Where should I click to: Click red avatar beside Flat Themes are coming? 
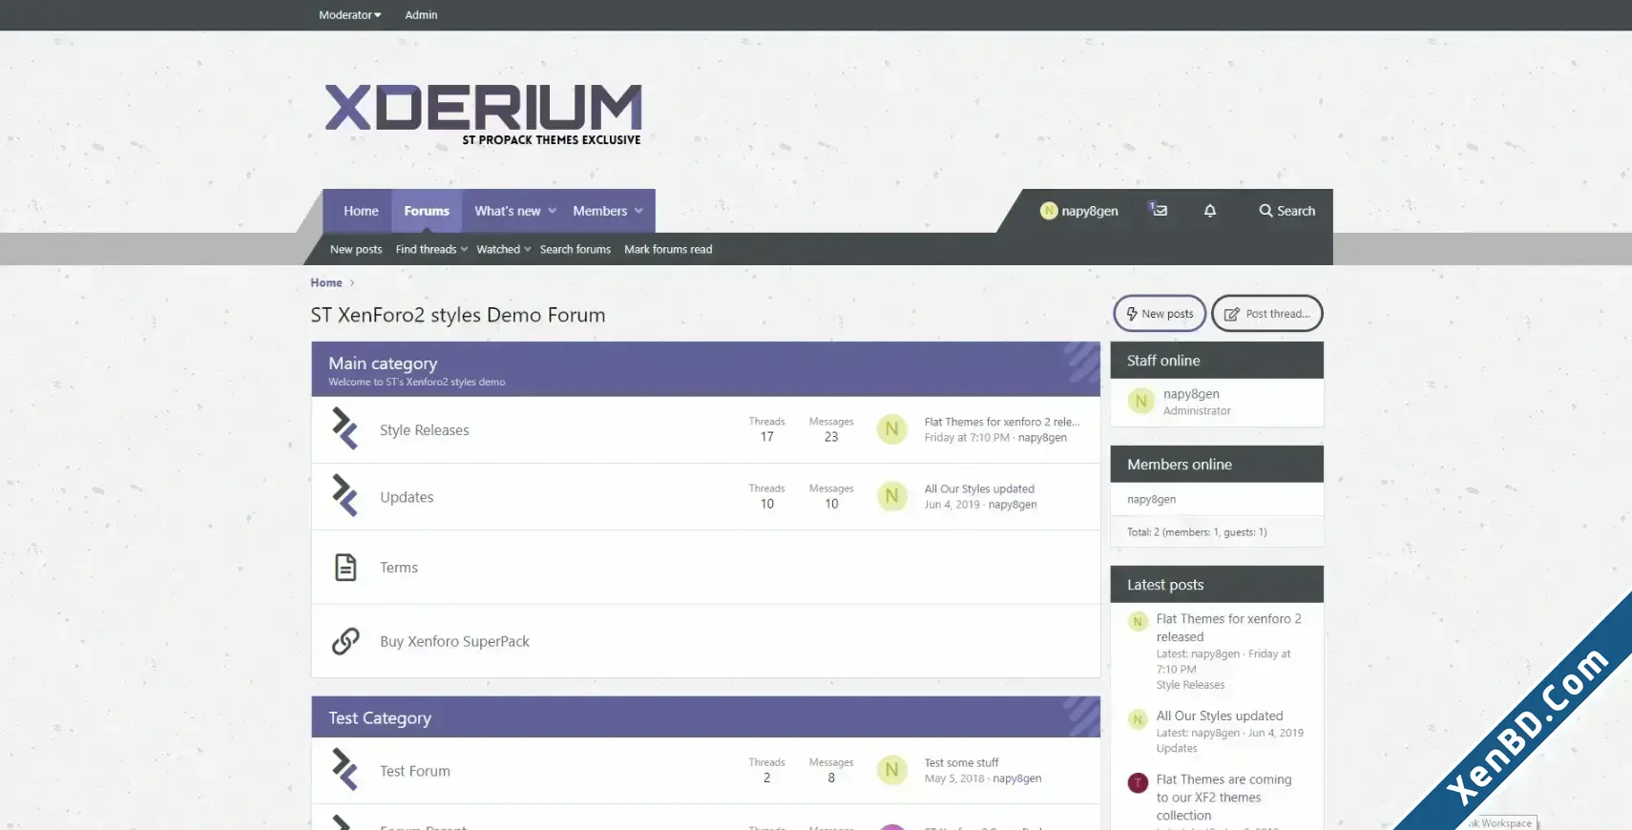[1138, 783]
